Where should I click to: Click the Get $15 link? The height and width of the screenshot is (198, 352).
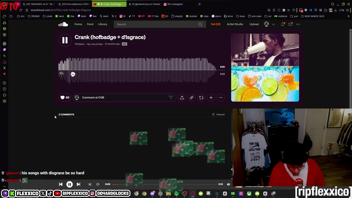pos(216,24)
